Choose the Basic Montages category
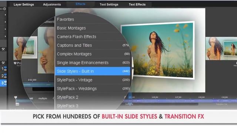 (x=93, y=28)
